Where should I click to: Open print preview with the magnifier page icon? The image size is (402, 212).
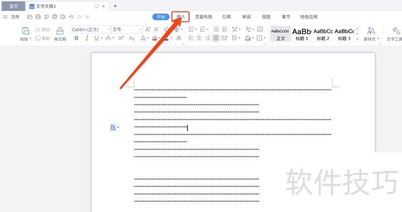coord(63,17)
